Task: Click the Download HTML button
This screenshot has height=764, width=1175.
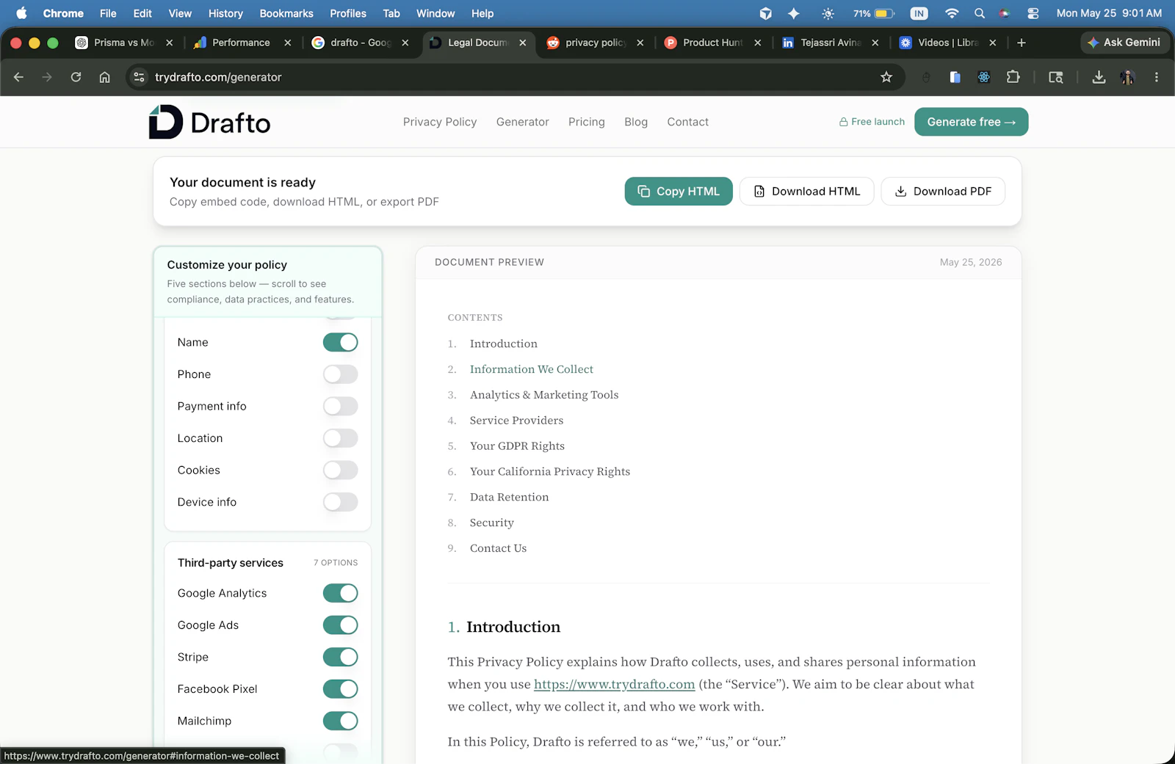Action: tap(806, 192)
